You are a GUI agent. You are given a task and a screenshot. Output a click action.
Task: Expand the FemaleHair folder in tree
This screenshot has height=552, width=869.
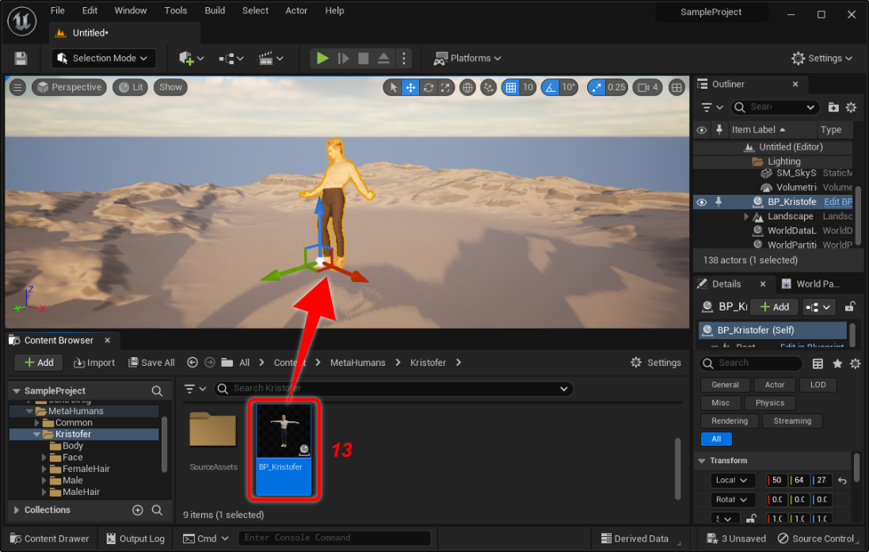[44, 469]
